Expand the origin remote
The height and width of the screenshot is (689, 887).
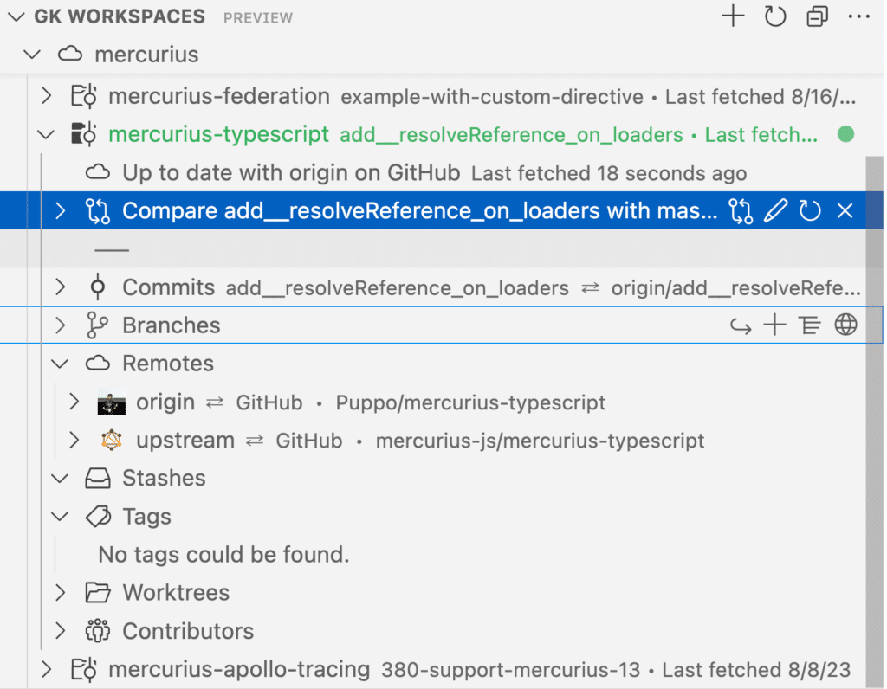click(x=74, y=402)
